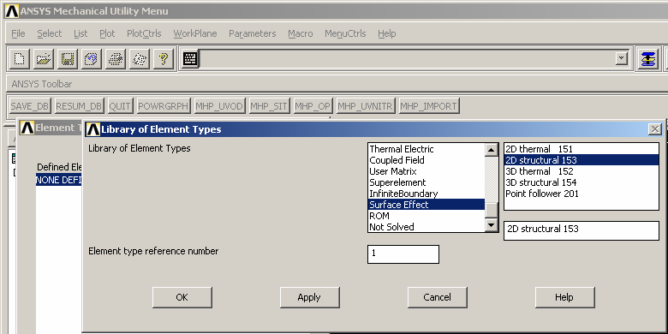
Task: Select InfiniteBoundary category
Action: click(x=426, y=194)
